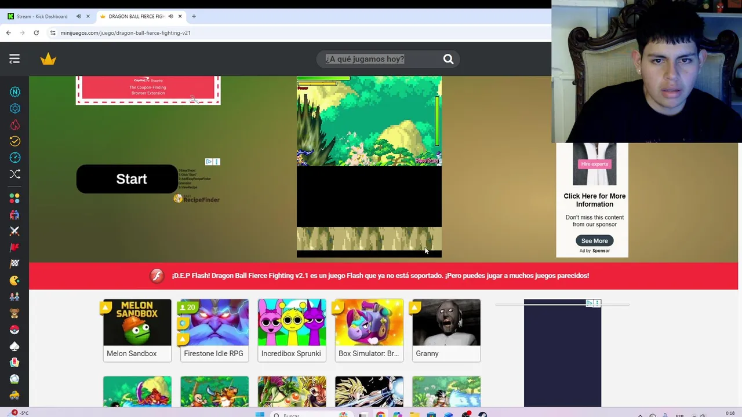This screenshot has height=417, width=742.
Task: Open the soccer ball sports category icon
Action: pyautogui.click(x=14, y=379)
